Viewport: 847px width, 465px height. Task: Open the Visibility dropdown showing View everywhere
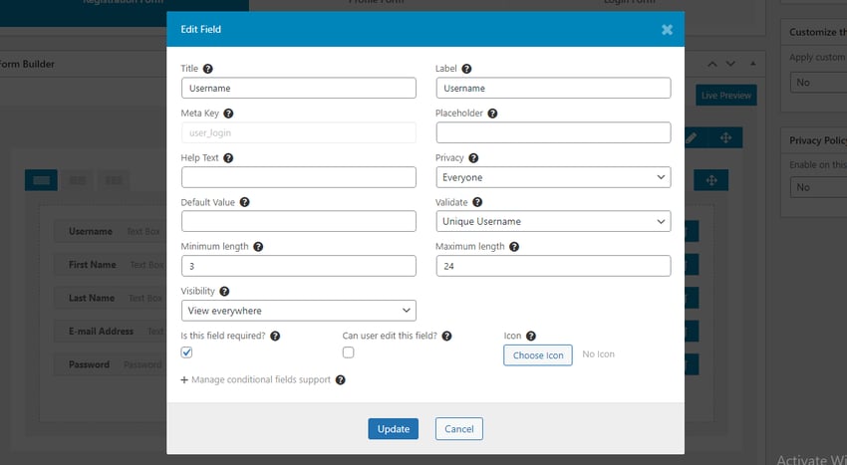point(298,311)
